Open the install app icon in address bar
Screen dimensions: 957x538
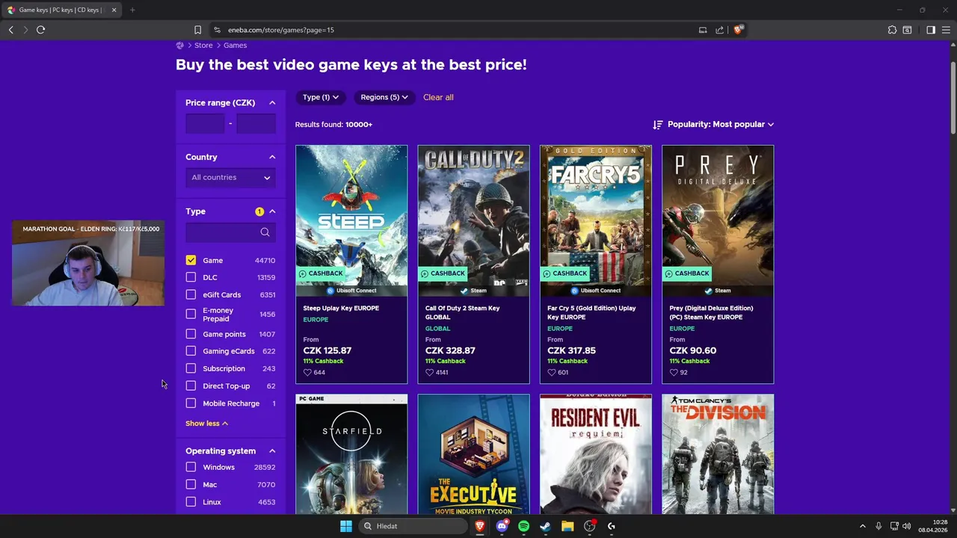click(x=703, y=30)
